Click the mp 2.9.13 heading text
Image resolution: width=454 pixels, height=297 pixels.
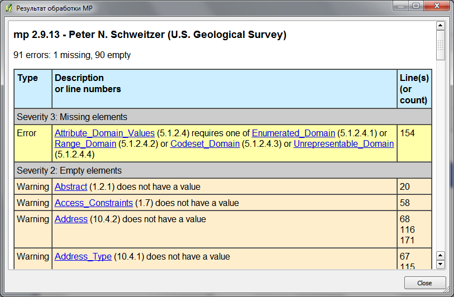tap(150, 35)
